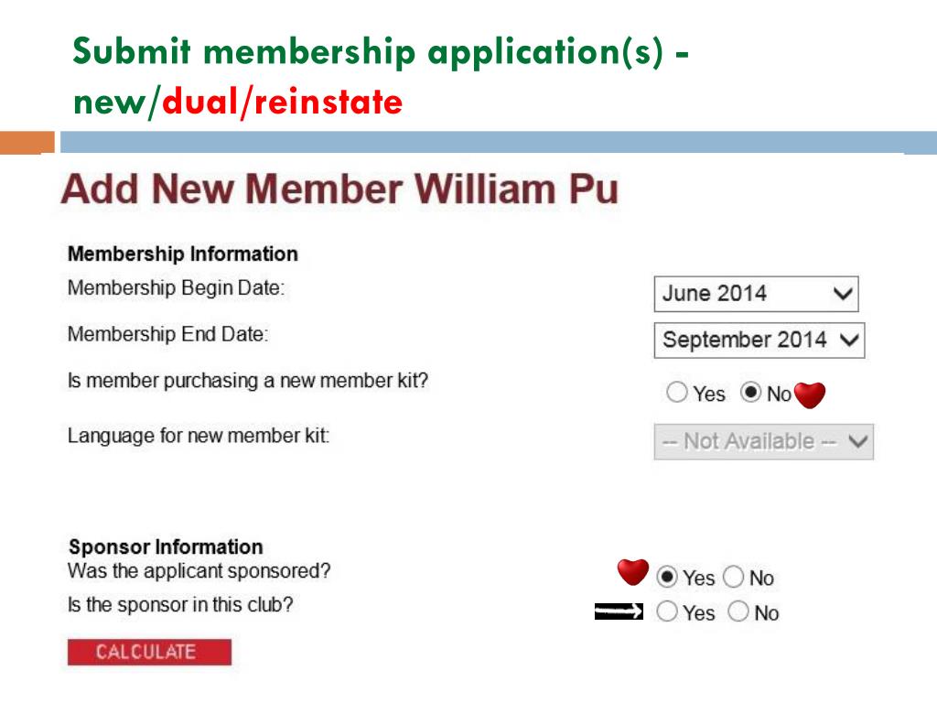Click the red heart beside kit No option
937x703 pixels.
pos(810,395)
